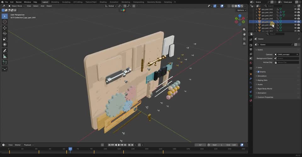This screenshot has height=157, width=302.
Task: Open the File menu
Action: (x=6, y=2)
